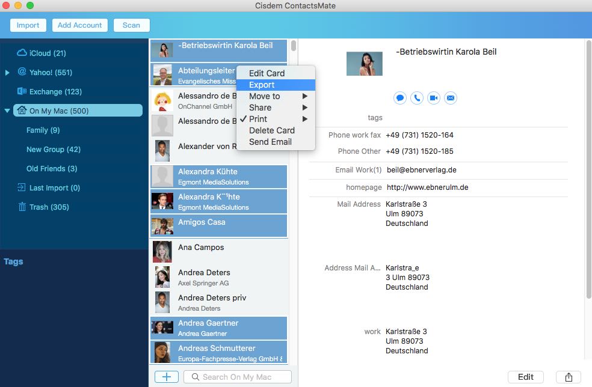This screenshot has height=387, width=592.
Task: Send a message using the chat bubble icon
Action: 400,98
